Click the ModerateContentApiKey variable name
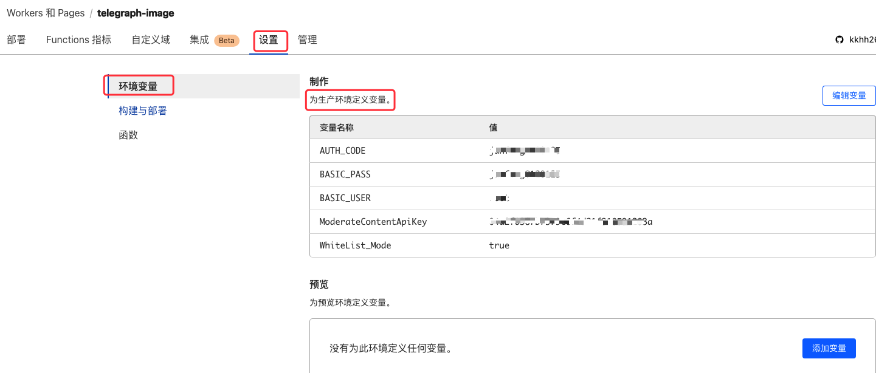The width and height of the screenshot is (876, 373). (373, 222)
